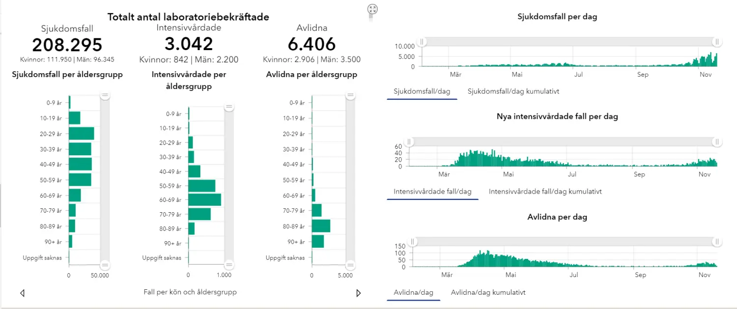The height and width of the screenshot is (309, 737).
Task: Select the Intensivvårdade fall/dag tab
Action: click(x=432, y=192)
